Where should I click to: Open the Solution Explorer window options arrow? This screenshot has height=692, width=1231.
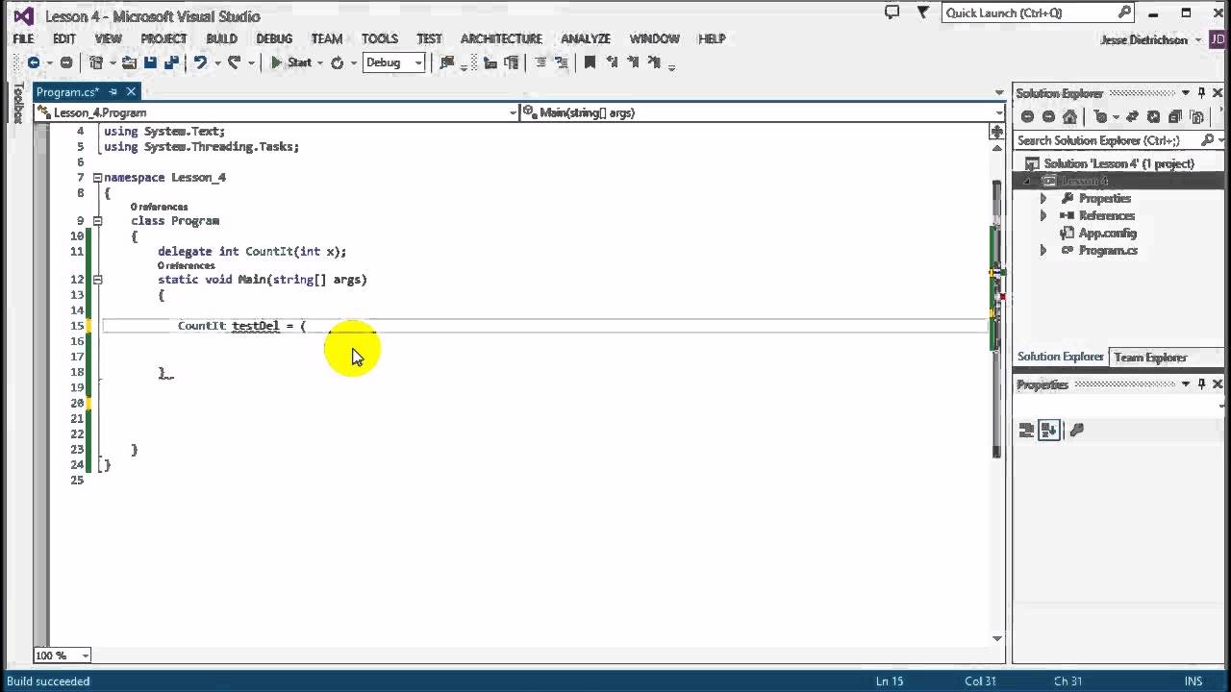coord(1186,92)
